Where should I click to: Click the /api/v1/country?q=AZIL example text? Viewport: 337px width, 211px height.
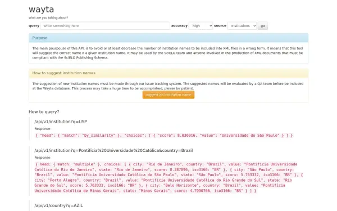point(58,205)
